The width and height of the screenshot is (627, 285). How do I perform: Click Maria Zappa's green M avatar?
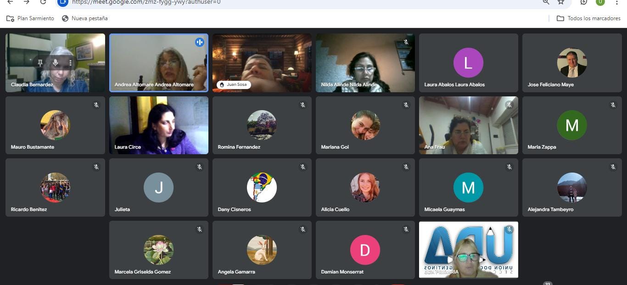pos(572,125)
